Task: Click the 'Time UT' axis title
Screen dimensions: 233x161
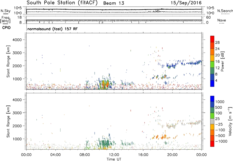Action: (114, 159)
